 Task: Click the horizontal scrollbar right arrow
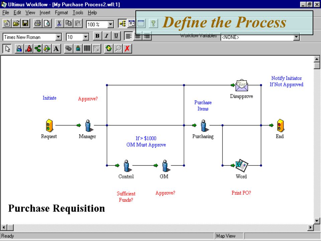311,227
